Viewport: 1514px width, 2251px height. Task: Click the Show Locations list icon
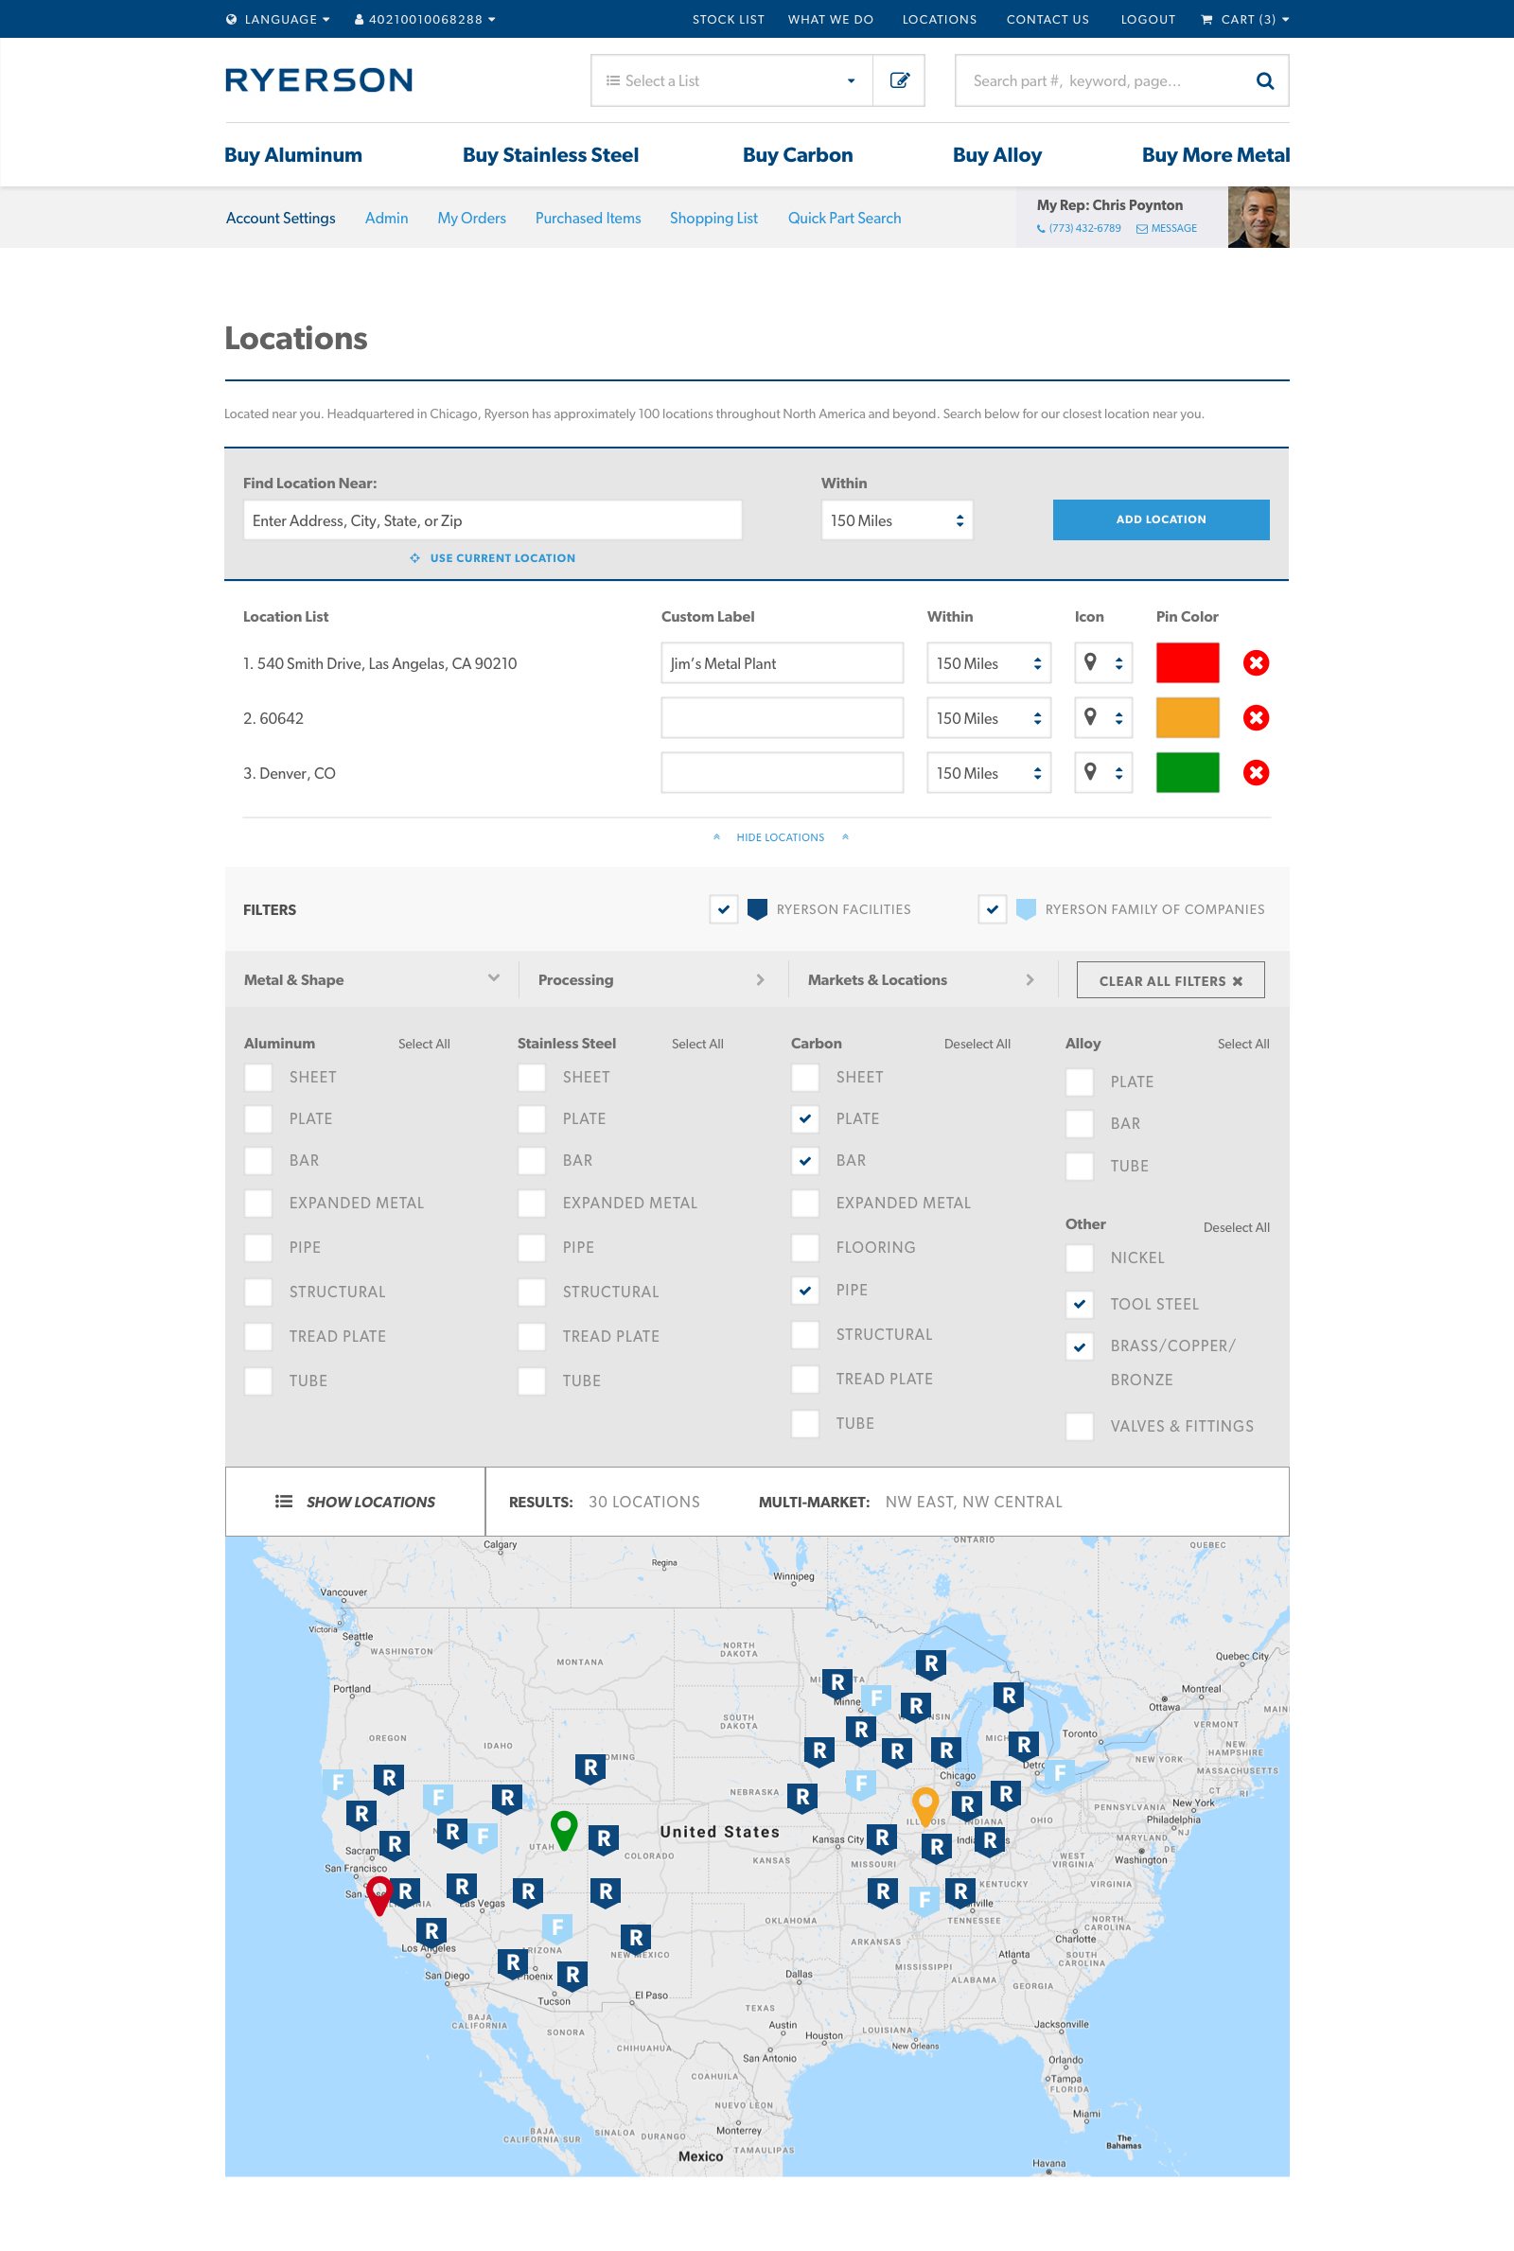click(x=283, y=1501)
